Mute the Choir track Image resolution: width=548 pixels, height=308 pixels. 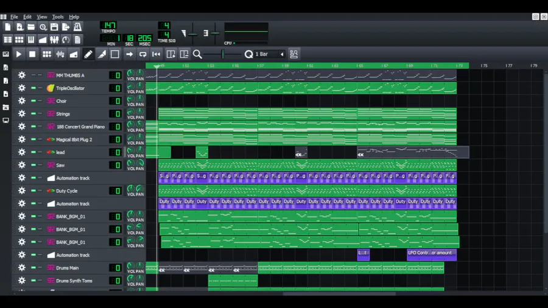(33, 101)
